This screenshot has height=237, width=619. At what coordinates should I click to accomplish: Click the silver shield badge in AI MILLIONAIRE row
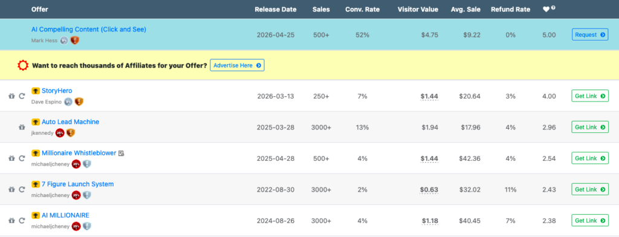87,226
